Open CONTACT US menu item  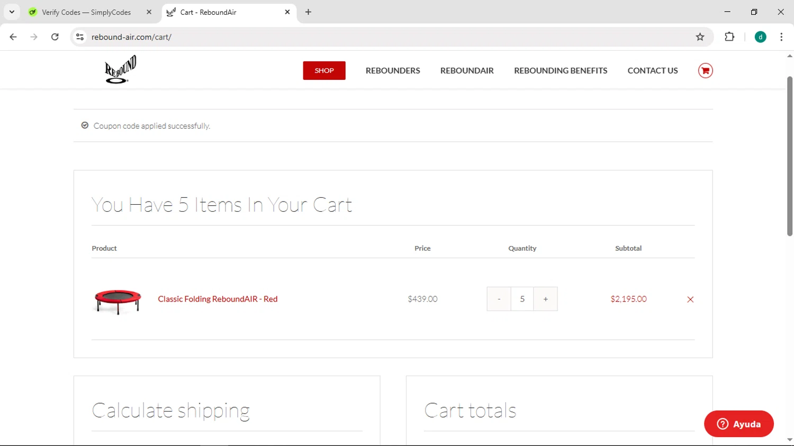coord(653,70)
